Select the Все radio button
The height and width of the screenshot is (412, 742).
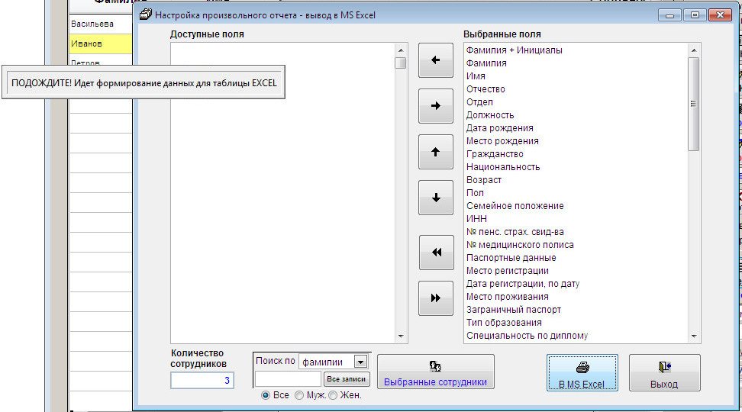(x=266, y=395)
